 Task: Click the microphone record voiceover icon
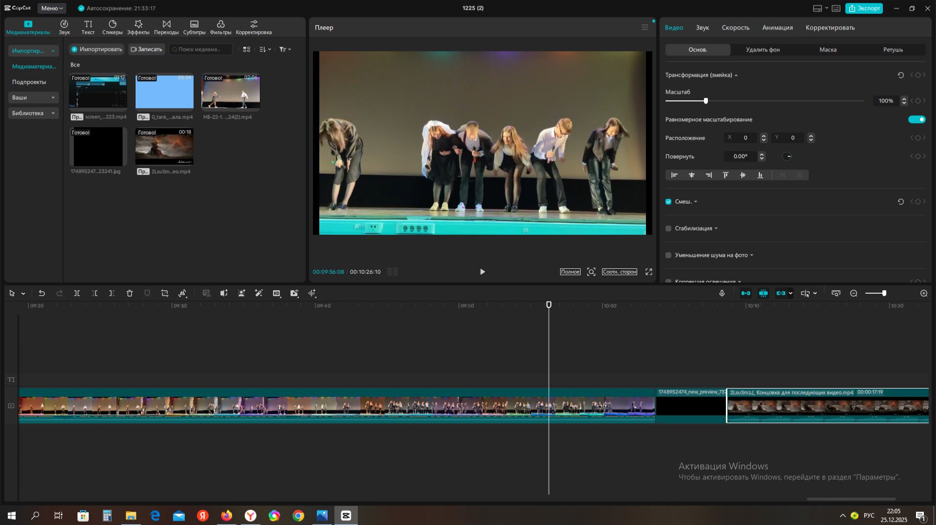722,293
